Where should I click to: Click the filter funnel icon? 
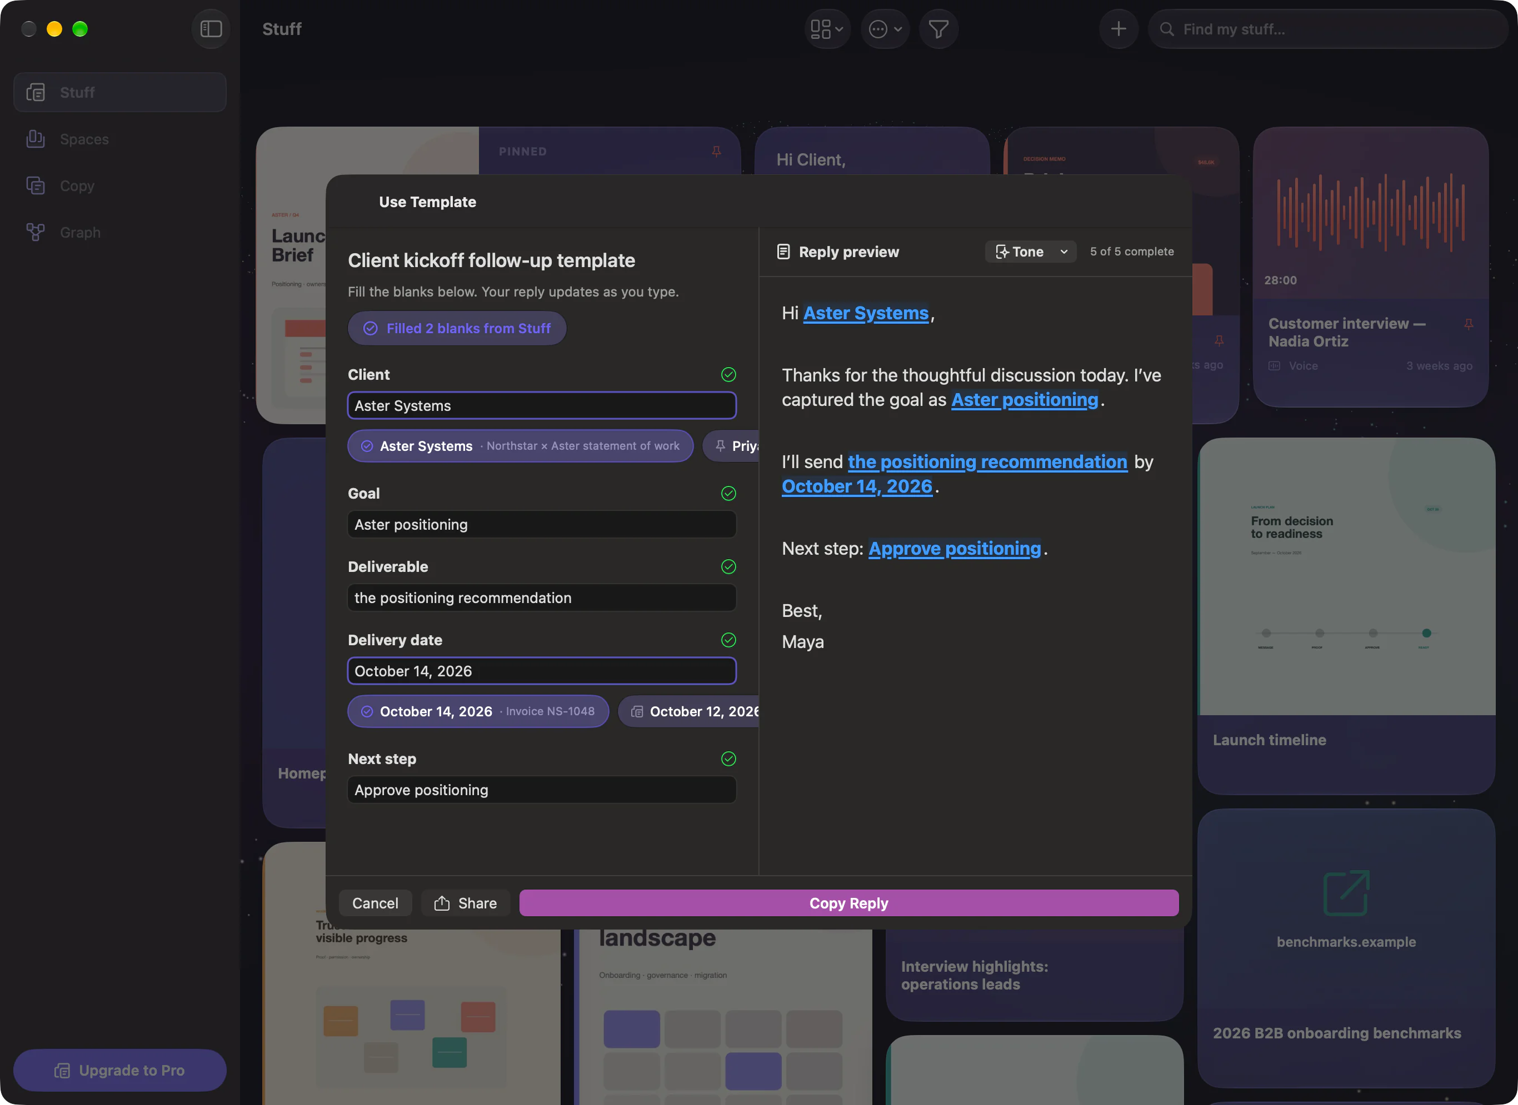coord(938,29)
